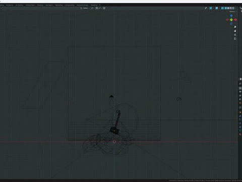Open the Object properties tab
Image resolution: width=242 pixels, height=182 pixels.
click(x=240, y=112)
